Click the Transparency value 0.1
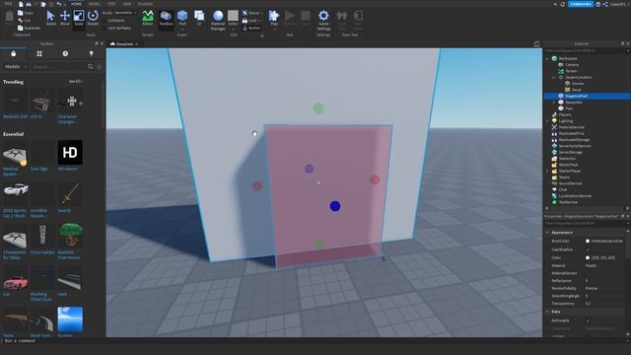 coord(588,304)
